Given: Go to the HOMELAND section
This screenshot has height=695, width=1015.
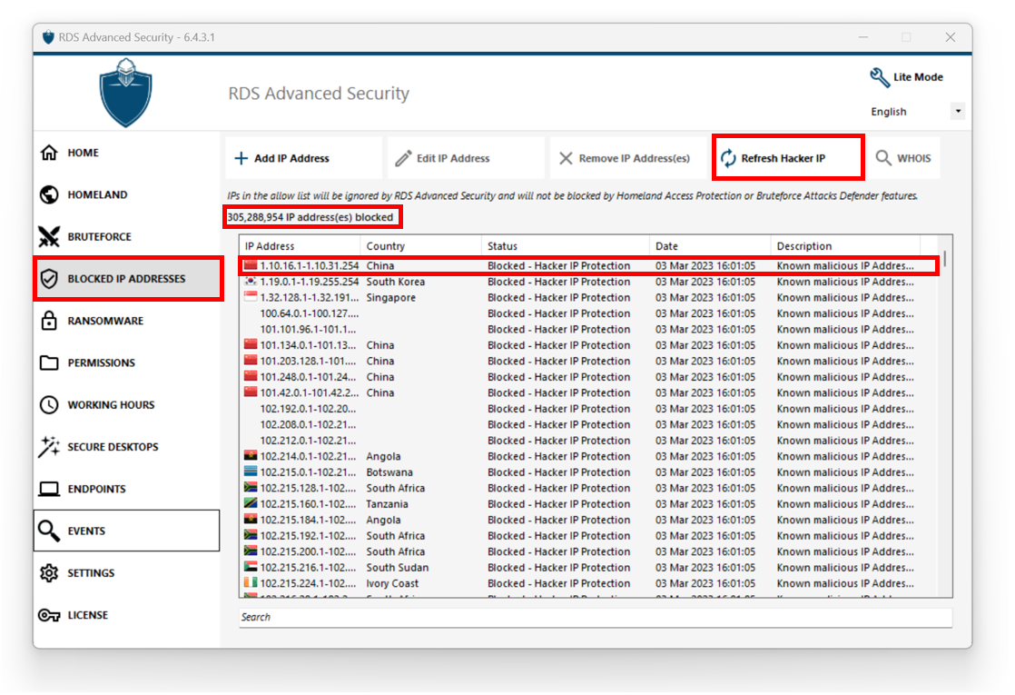Looking at the screenshot, I should tap(97, 195).
